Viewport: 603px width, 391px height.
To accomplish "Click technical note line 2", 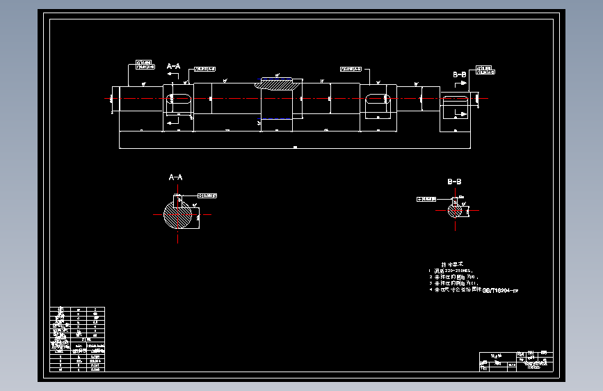I will 453,277.
